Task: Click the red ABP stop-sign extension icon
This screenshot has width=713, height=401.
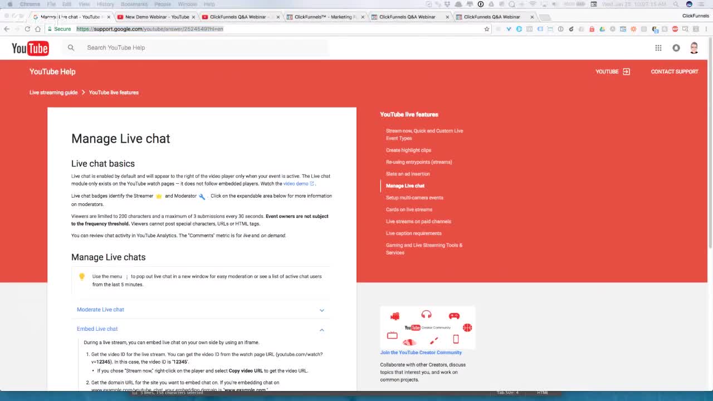Action: point(675,29)
